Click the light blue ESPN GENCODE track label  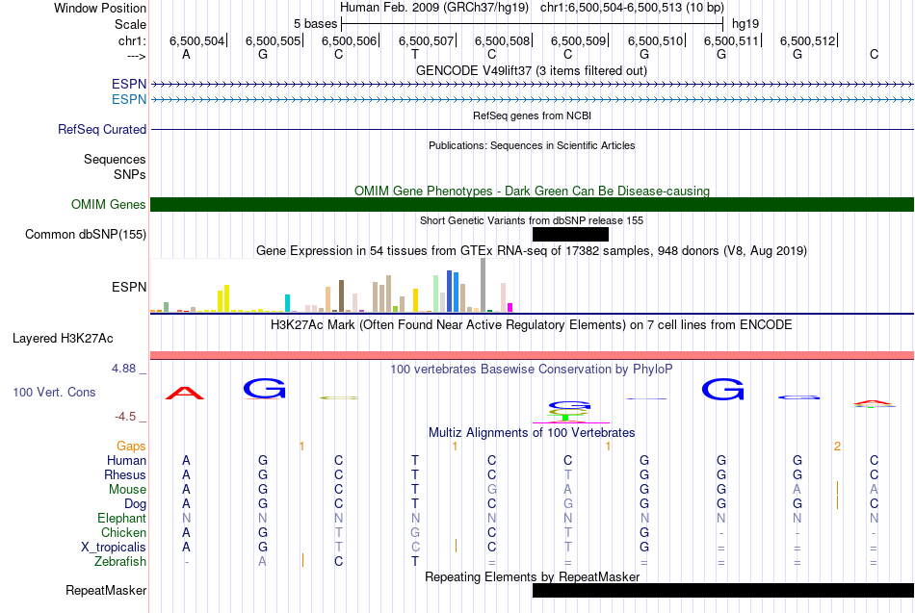[x=129, y=100]
